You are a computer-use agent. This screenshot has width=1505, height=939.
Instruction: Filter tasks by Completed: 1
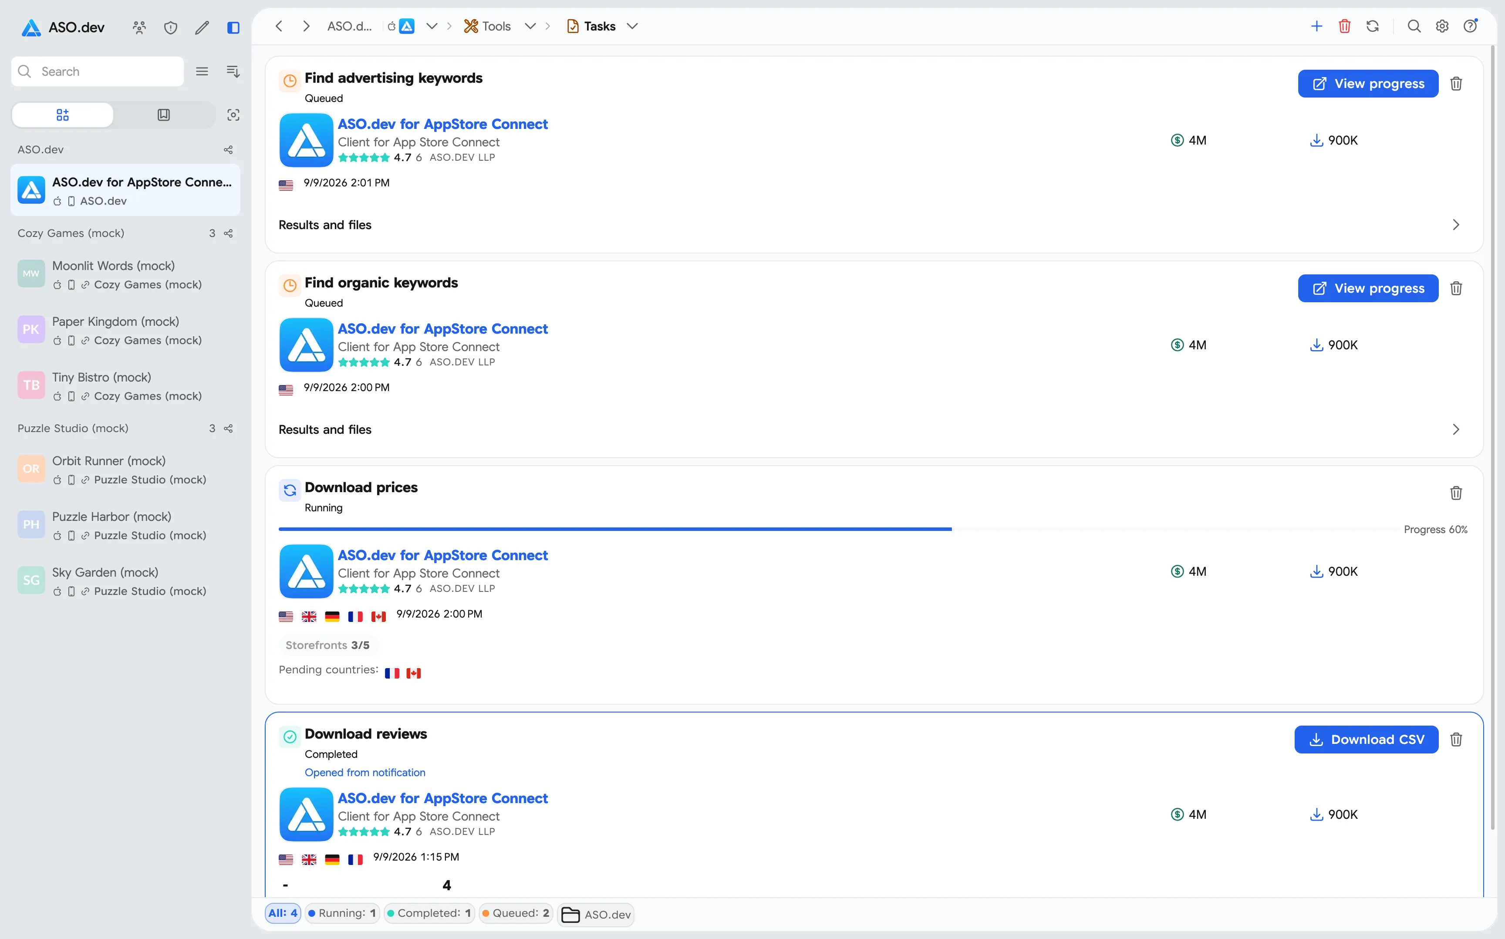click(429, 913)
